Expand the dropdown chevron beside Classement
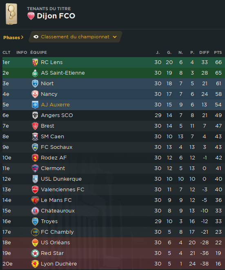The width and height of the screenshot is (225, 270). tap(115, 37)
